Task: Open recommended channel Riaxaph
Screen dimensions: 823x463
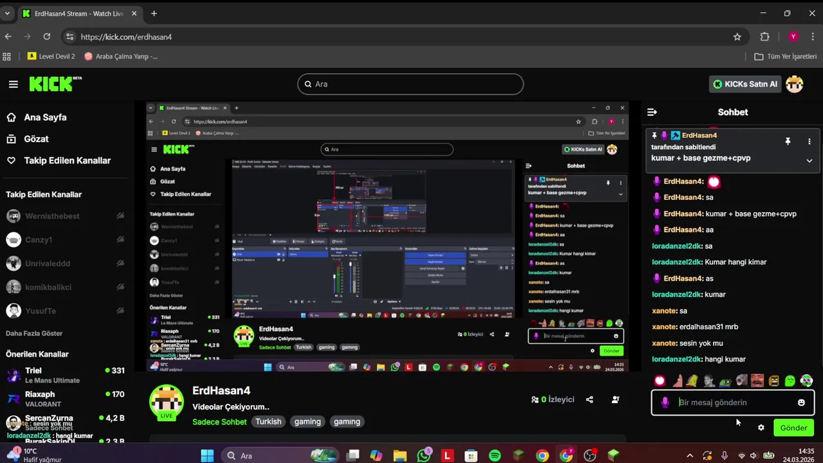Action: [64, 399]
